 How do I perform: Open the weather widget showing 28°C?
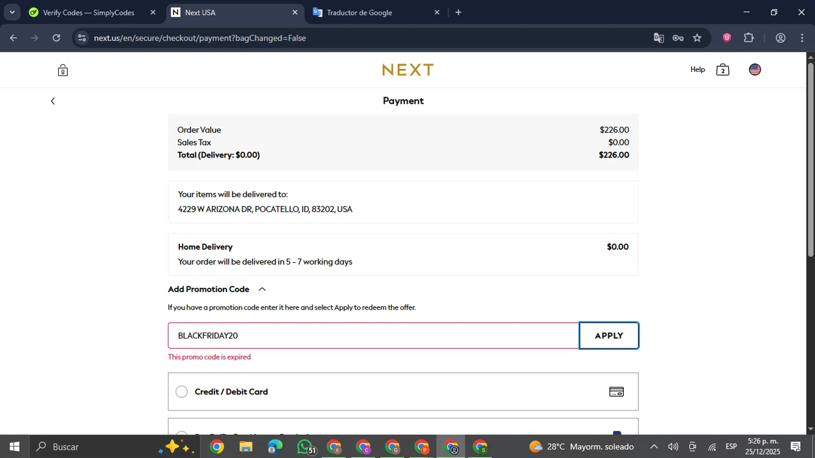(x=581, y=447)
